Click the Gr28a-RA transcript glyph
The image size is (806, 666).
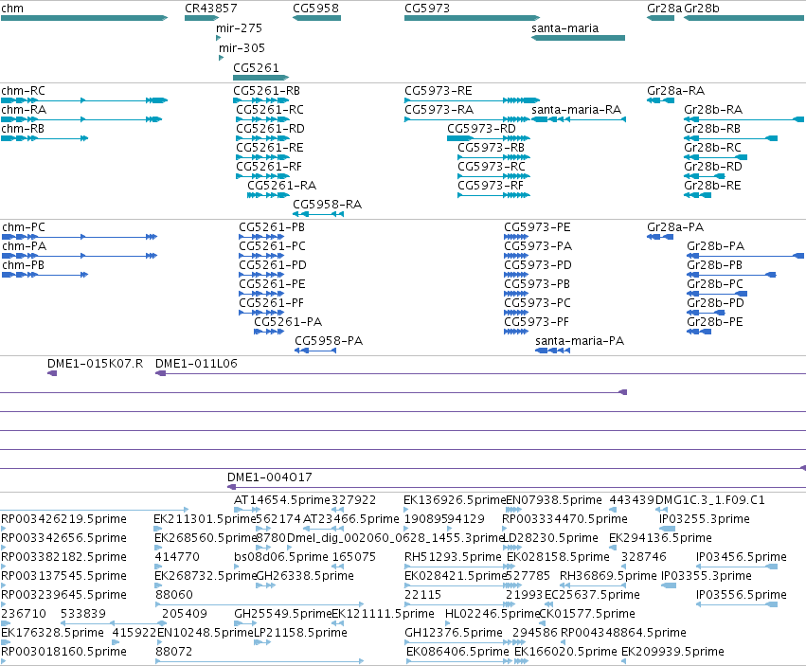pos(660,100)
